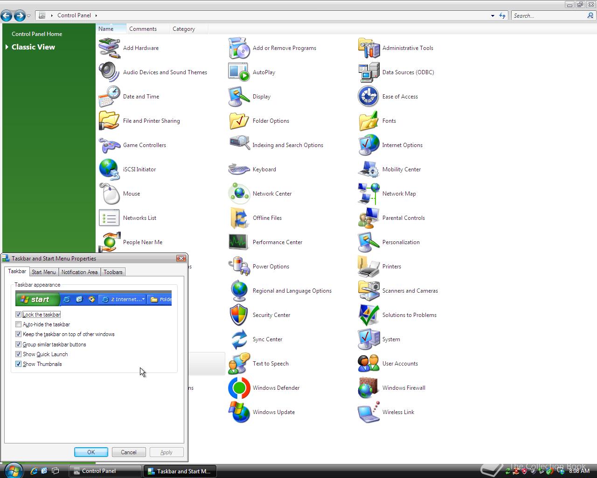Uncheck Lock the taskbar
The width and height of the screenshot is (597, 478).
coord(19,315)
